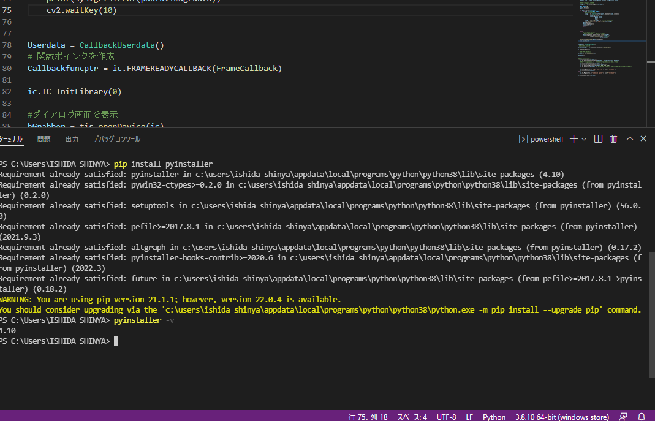Open the ターミナル panel tab
Screen dimensions: 655x421
pyautogui.click(x=11, y=139)
